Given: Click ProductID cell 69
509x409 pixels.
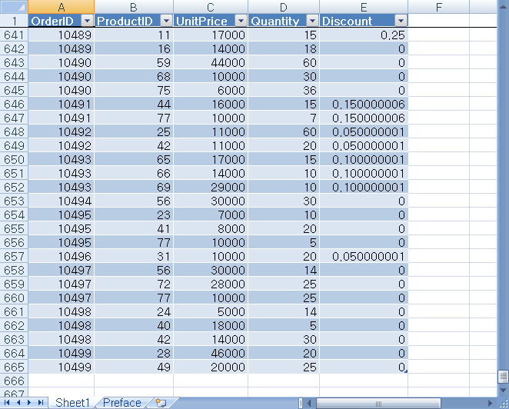Looking at the screenshot, I should tap(134, 188).
